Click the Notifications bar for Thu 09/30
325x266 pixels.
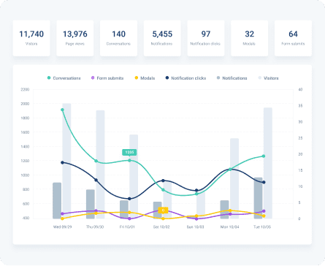(91, 204)
